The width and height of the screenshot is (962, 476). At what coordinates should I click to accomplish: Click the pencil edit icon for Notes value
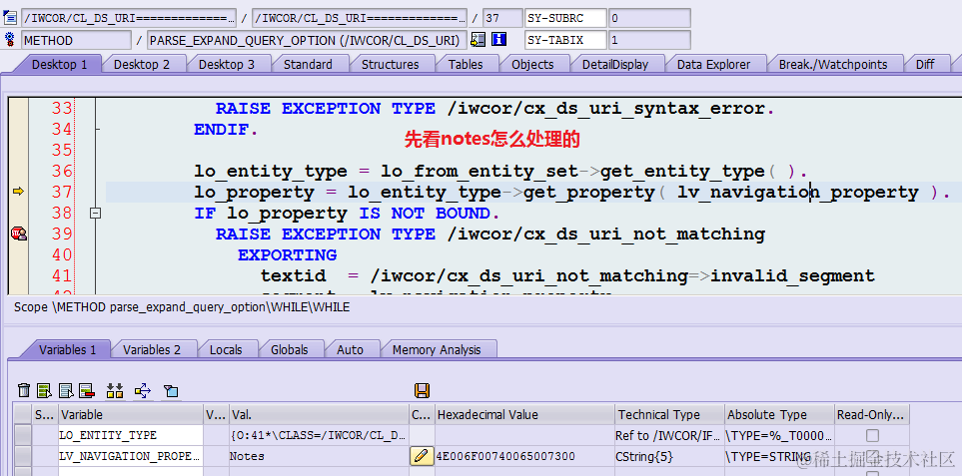click(x=422, y=456)
